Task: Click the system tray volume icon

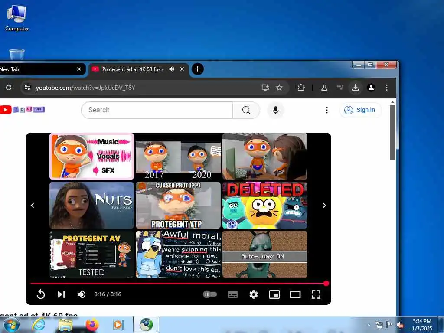Action: click(400, 325)
